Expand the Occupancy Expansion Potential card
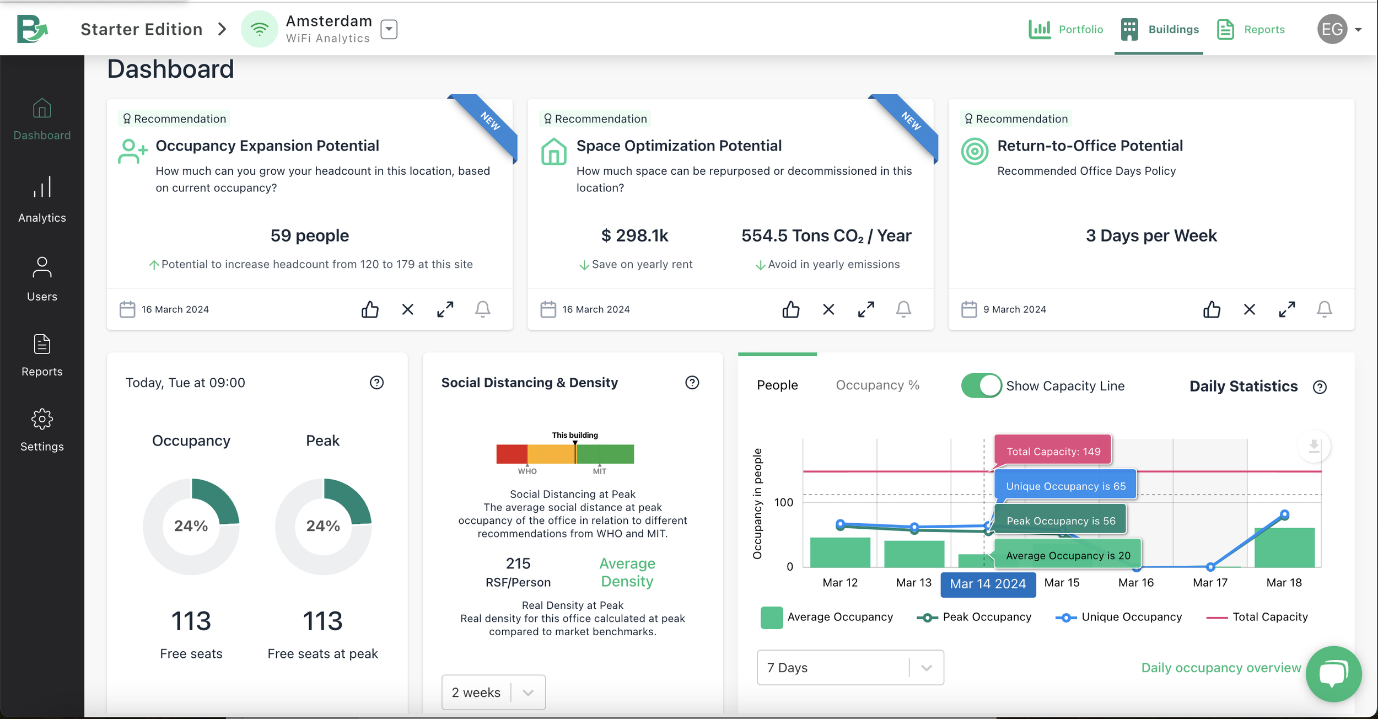1378x719 pixels. (x=445, y=309)
